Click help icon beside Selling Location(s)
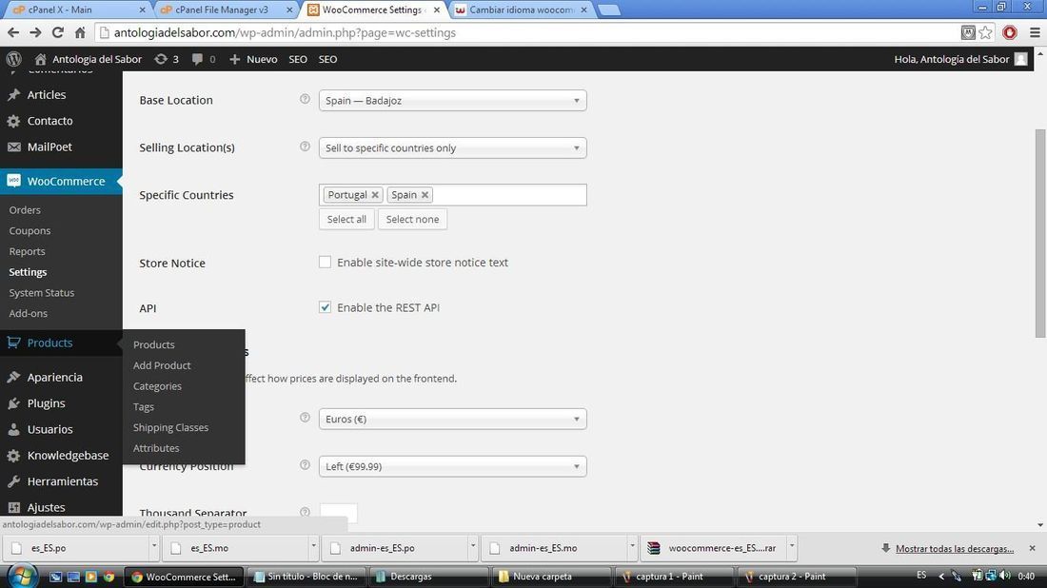This screenshot has height=588, width=1047. pos(305,147)
